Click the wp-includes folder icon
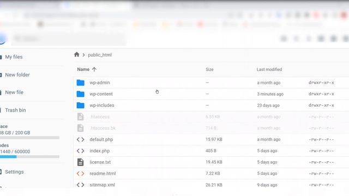The height and width of the screenshot is (196, 349). (x=81, y=105)
